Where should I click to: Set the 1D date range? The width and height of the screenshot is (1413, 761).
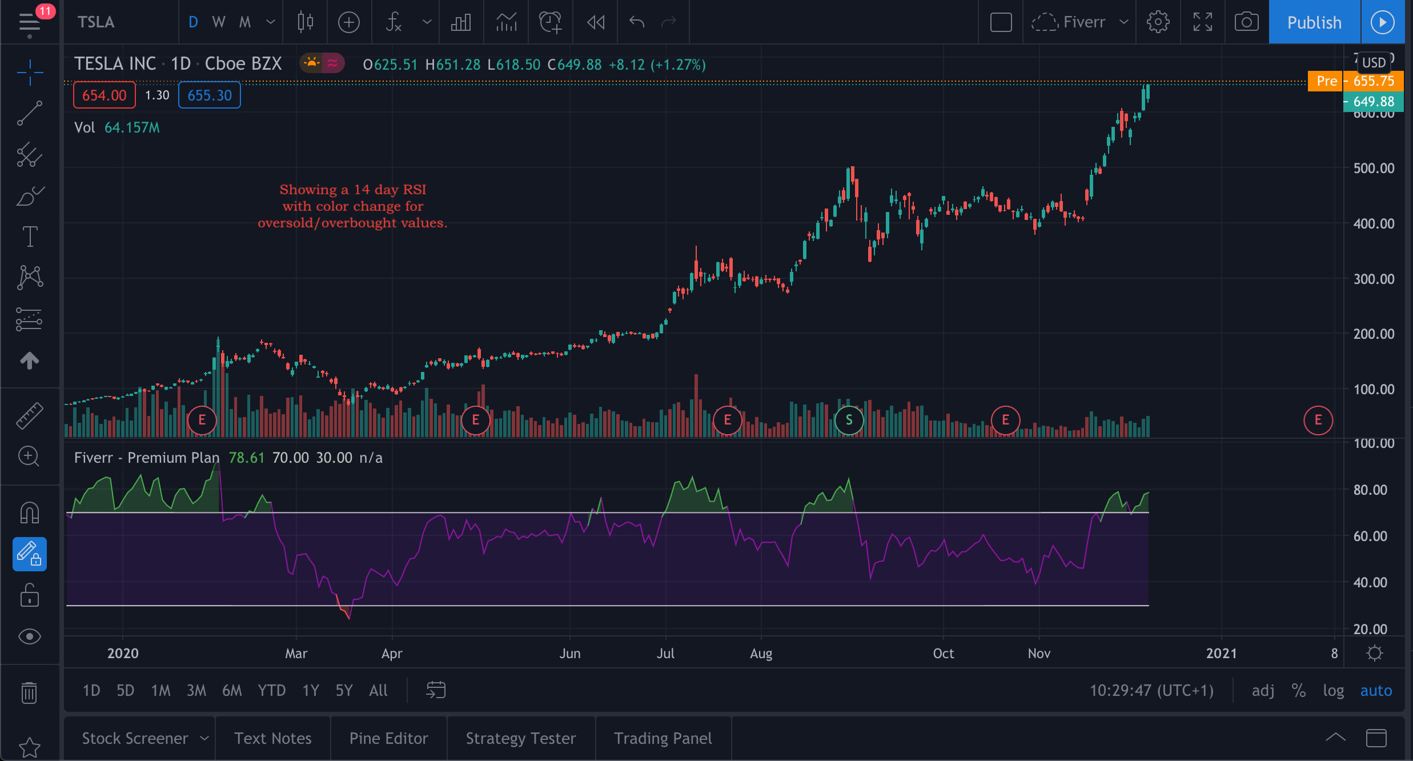point(91,691)
